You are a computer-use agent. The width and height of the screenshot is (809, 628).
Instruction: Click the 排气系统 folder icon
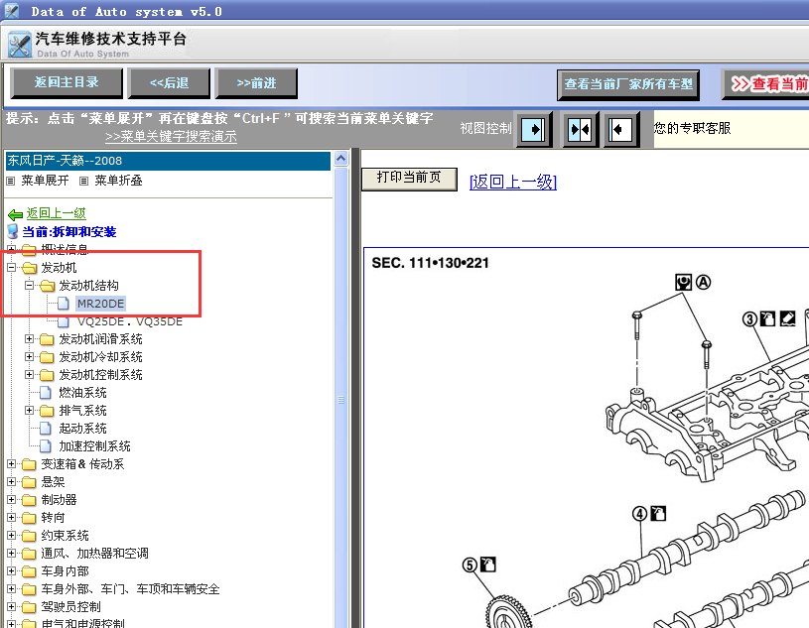pyautogui.click(x=47, y=411)
